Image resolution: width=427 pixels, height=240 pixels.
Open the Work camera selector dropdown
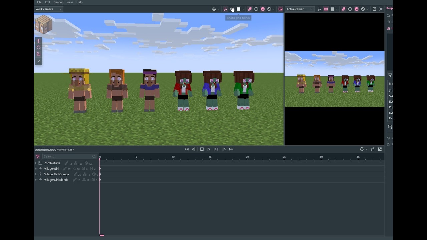48,9
